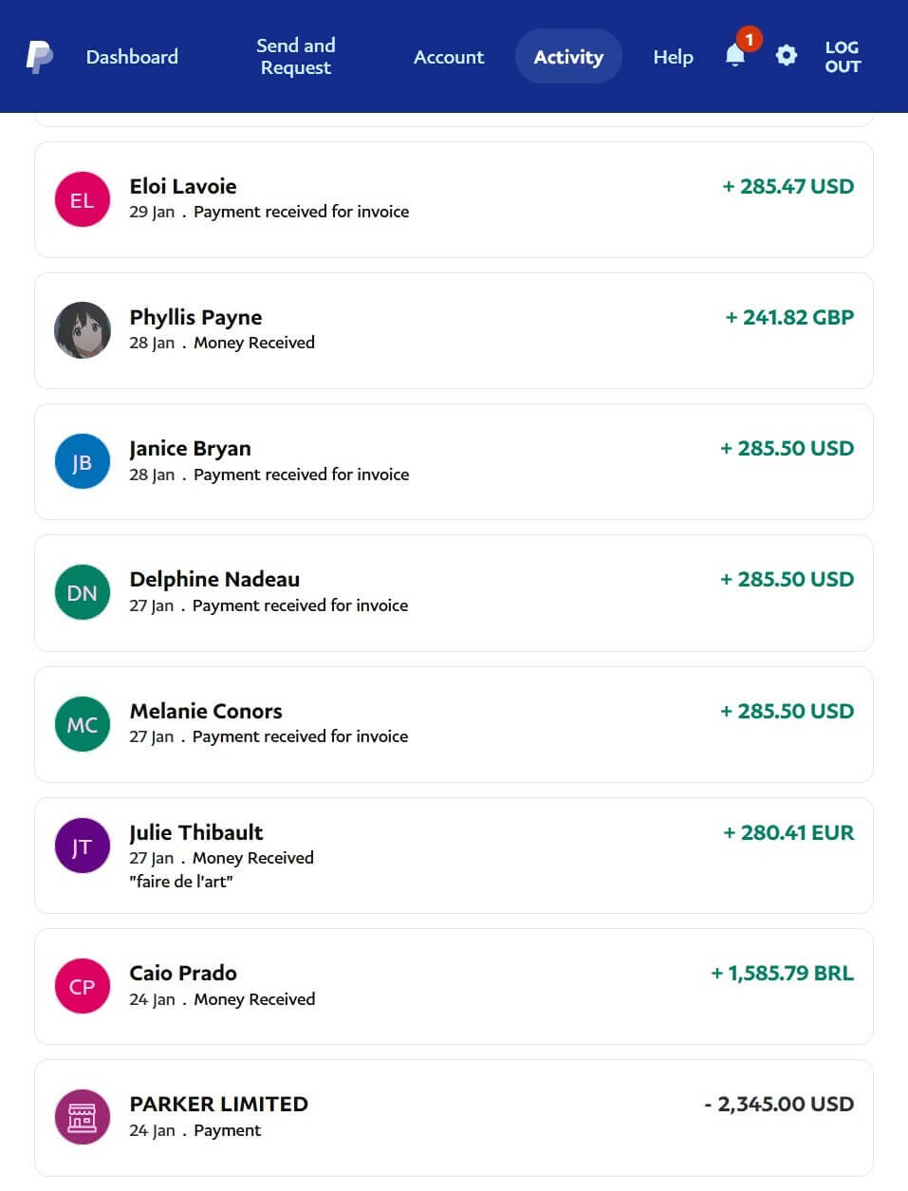Click Eloi Lavoie's EL avatar
908x1191 pixels.
[83, 199]
